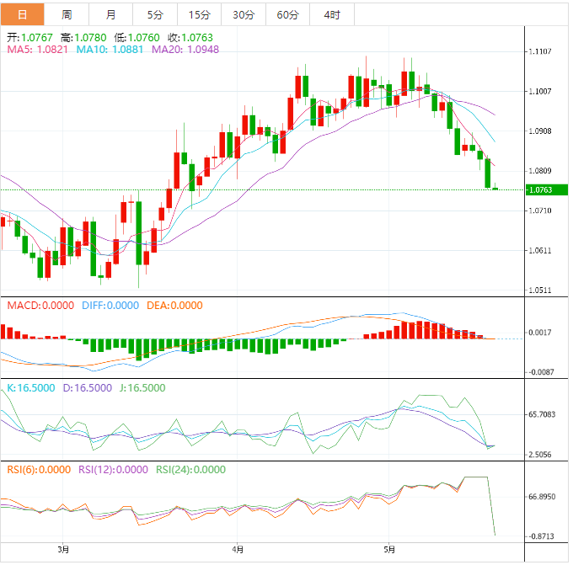Click the 5月 date marker on time axis

coord(389,550)
